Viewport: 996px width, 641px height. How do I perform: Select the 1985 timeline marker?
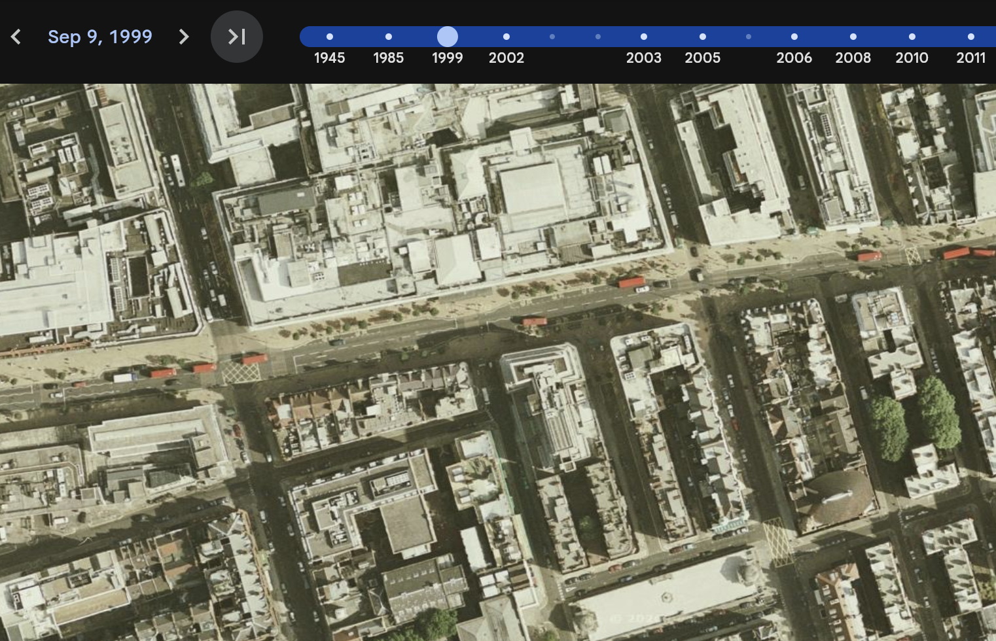coord(389,37)
